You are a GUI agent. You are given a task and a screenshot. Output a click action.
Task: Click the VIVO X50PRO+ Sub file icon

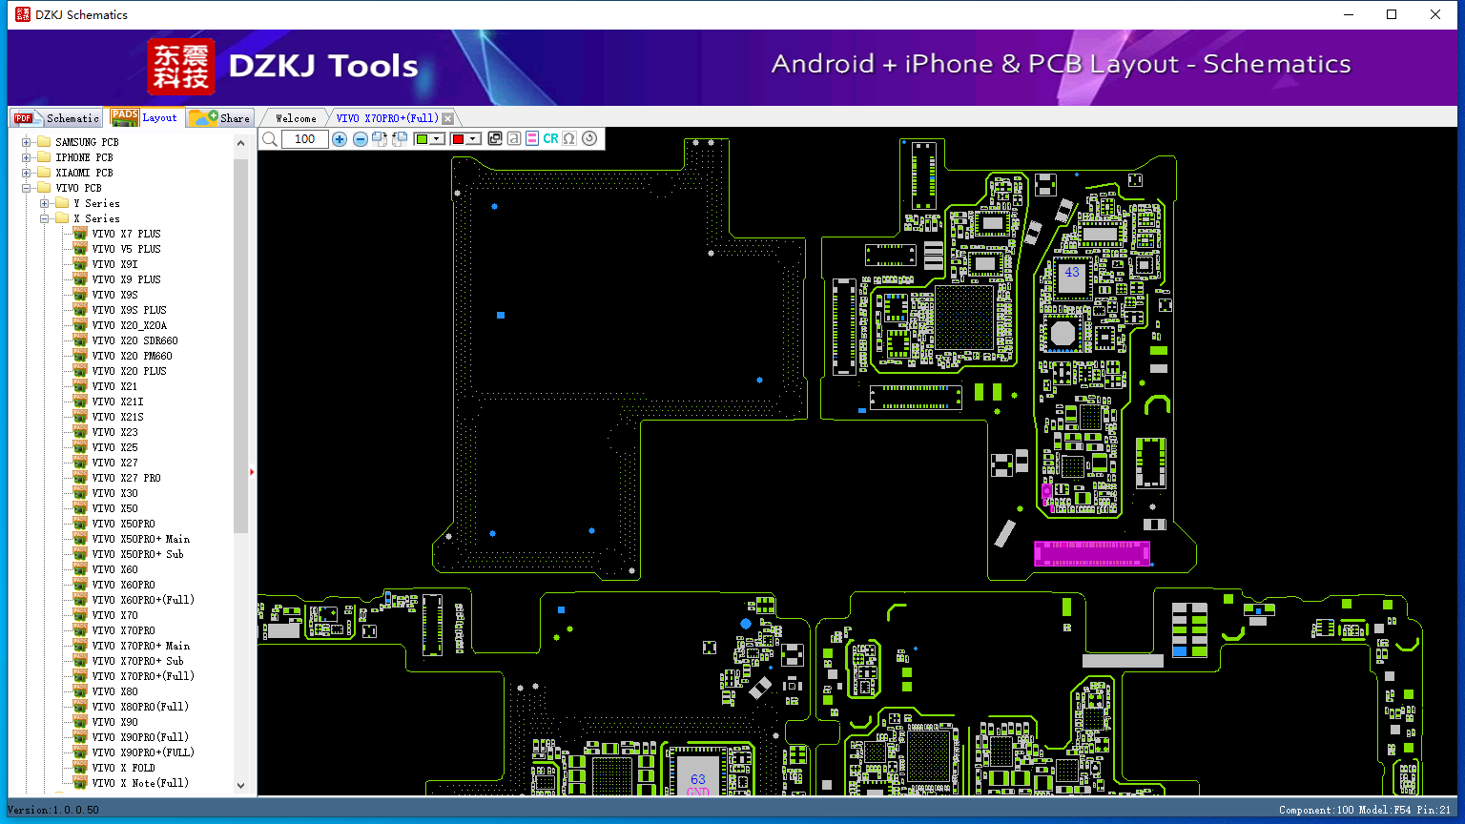pyautogui.click(x=80, y=554)
